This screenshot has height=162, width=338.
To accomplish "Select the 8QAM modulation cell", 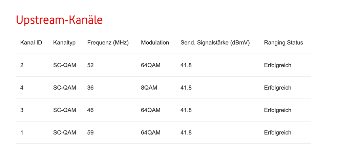I will (x=149, y=88).
